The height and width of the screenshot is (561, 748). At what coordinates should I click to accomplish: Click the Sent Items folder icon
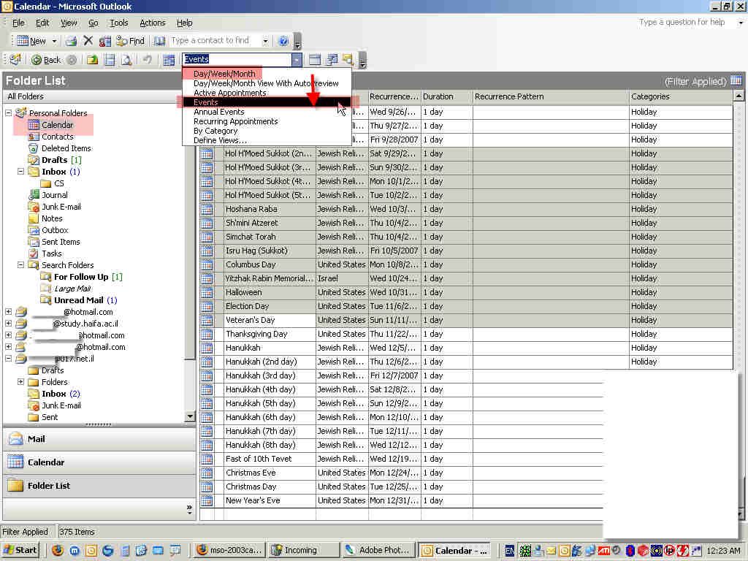(x=34, y=242)
